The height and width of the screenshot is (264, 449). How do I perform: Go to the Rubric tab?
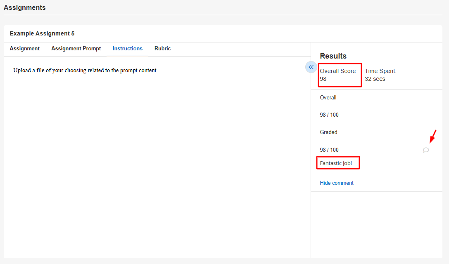[162, 49]
